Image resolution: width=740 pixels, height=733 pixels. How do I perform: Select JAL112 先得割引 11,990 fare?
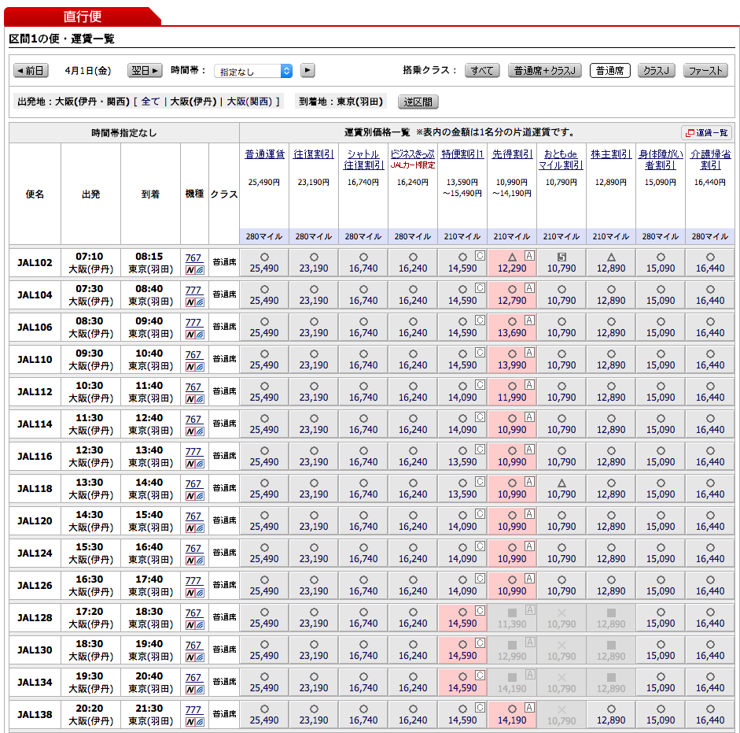[512, 392]
